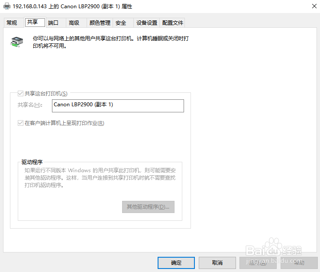The height and width of the screenshot is (272, 320).
Task: Click the 应用 button
Action: pos(258,263)
